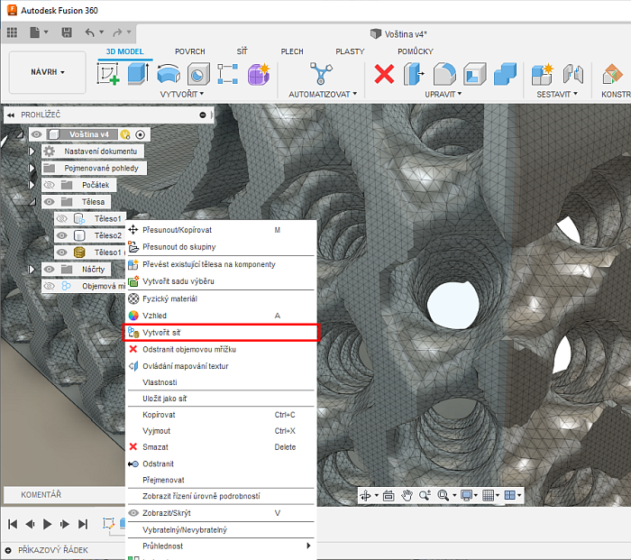Open the UPRAVIT dropdown menu
The width and height of the screenshot is (631, 560).
pyautogui.click(x=444, y=94)
